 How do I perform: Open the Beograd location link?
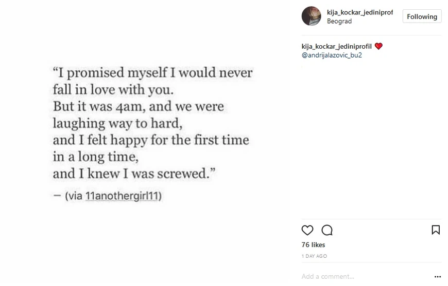click(339, 22)
